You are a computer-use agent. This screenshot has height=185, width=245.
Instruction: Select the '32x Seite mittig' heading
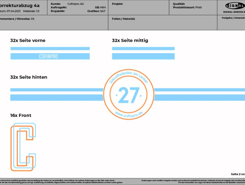coord(130,40)
